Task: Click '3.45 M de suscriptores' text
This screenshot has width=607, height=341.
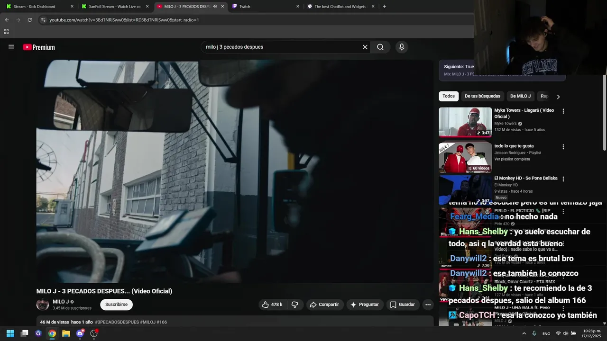Action: (72, 308)
